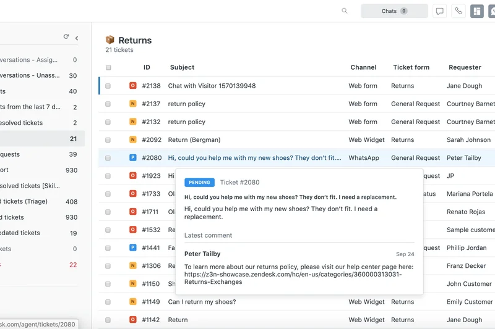The image size is (495, 329).
Task: Click the New status badge for ticket #1149
Action: pyautogui.click(x=132, y=302)
